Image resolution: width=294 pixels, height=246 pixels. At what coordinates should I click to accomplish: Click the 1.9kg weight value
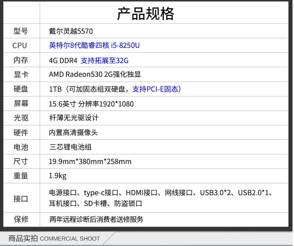coord(58,176)
